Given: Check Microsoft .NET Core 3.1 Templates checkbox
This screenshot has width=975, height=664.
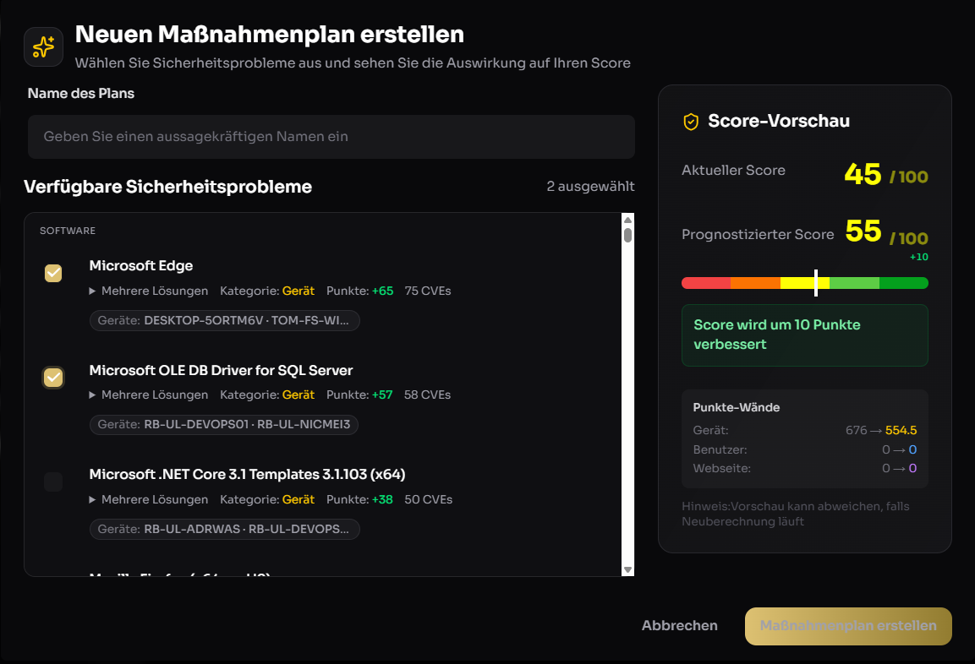Looking at the screenshot, I should [53, 482].
